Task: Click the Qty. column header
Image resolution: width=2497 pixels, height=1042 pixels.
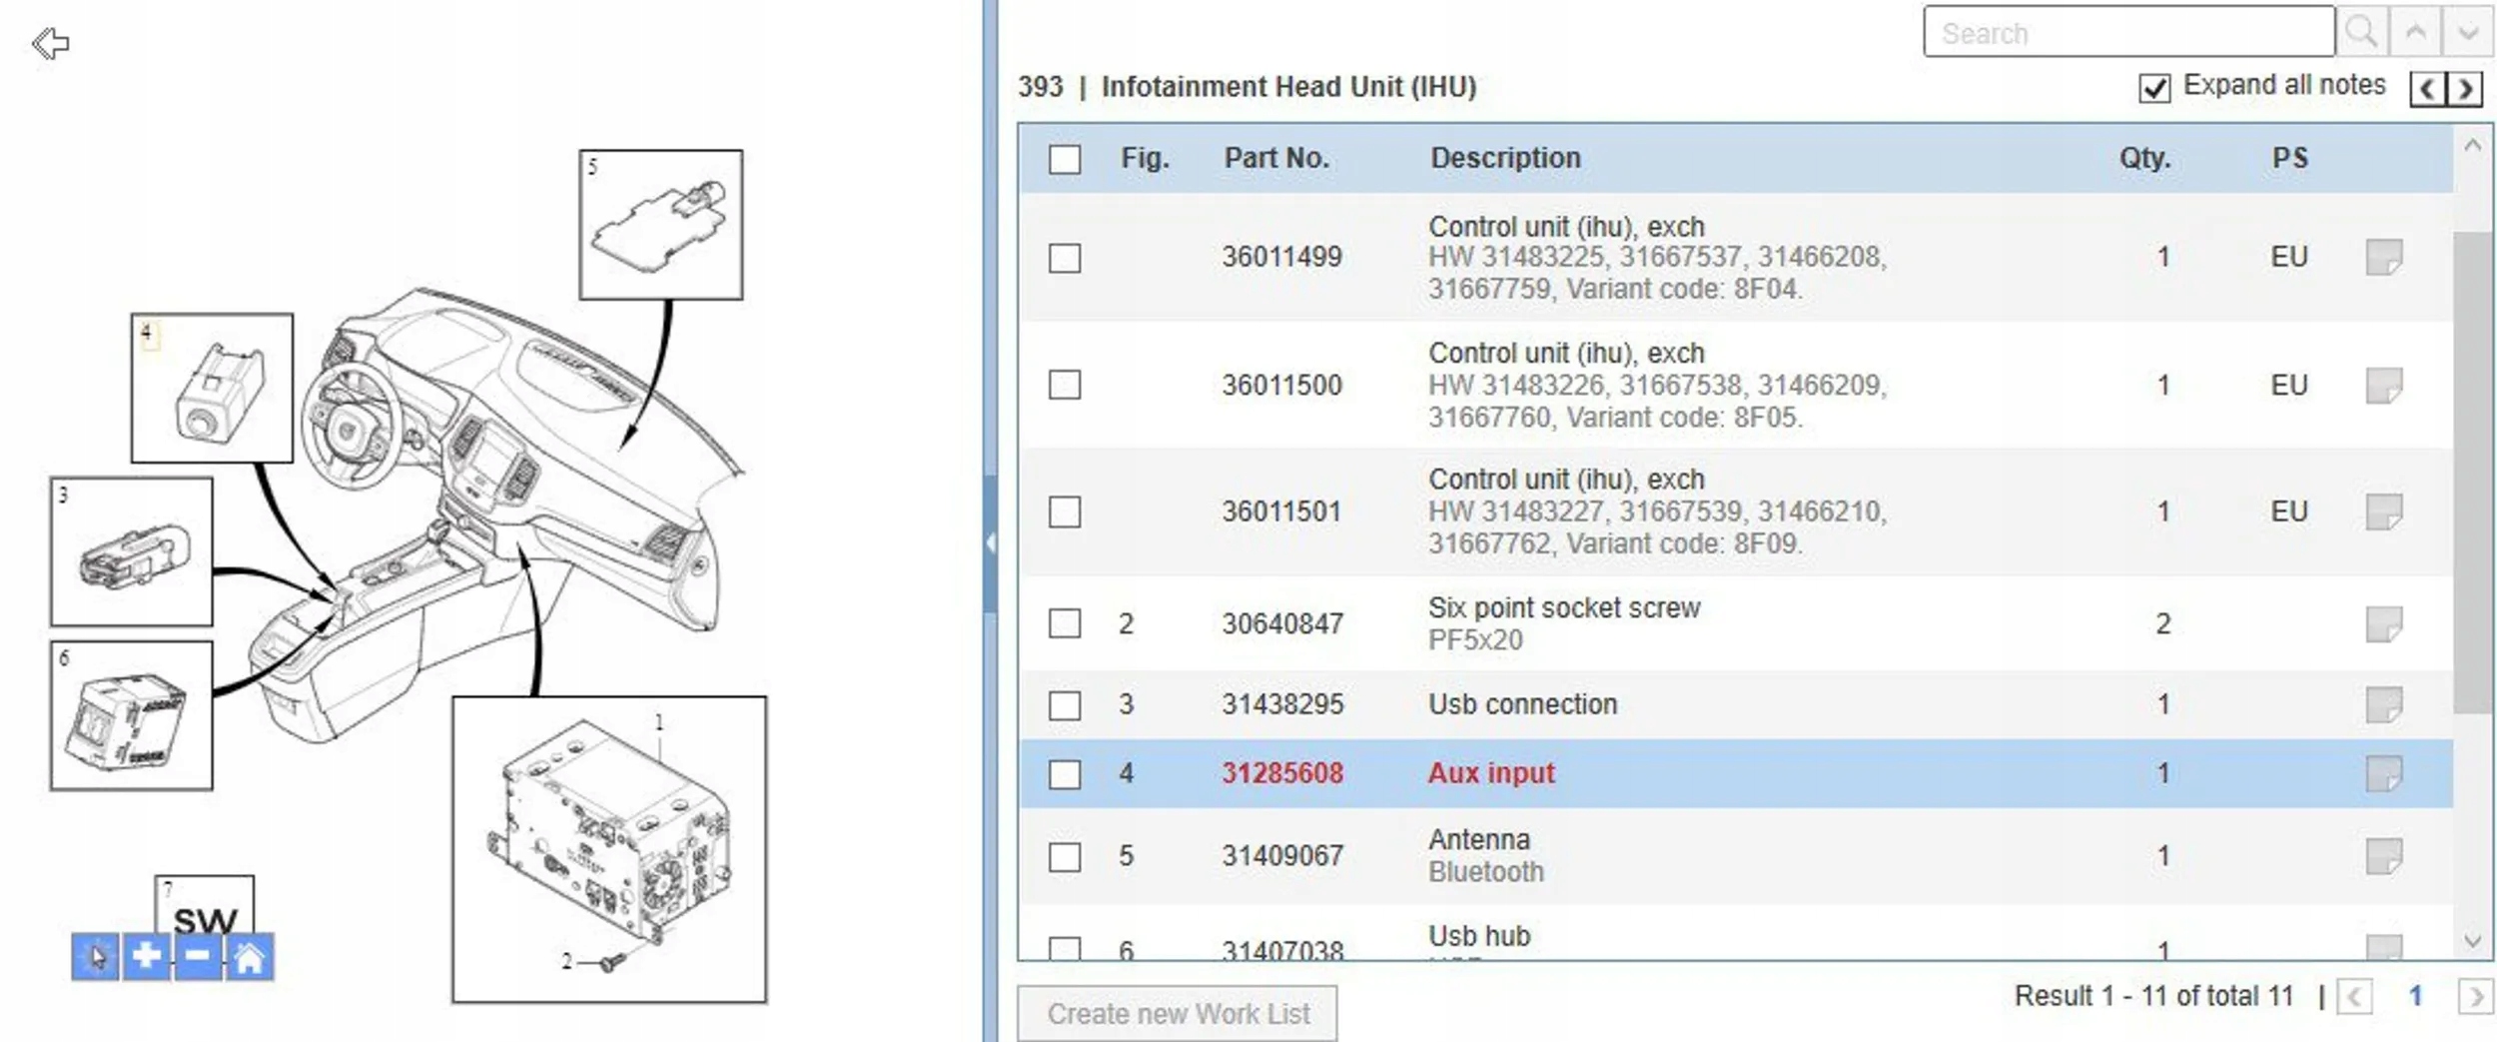Action: (2145, 158)
